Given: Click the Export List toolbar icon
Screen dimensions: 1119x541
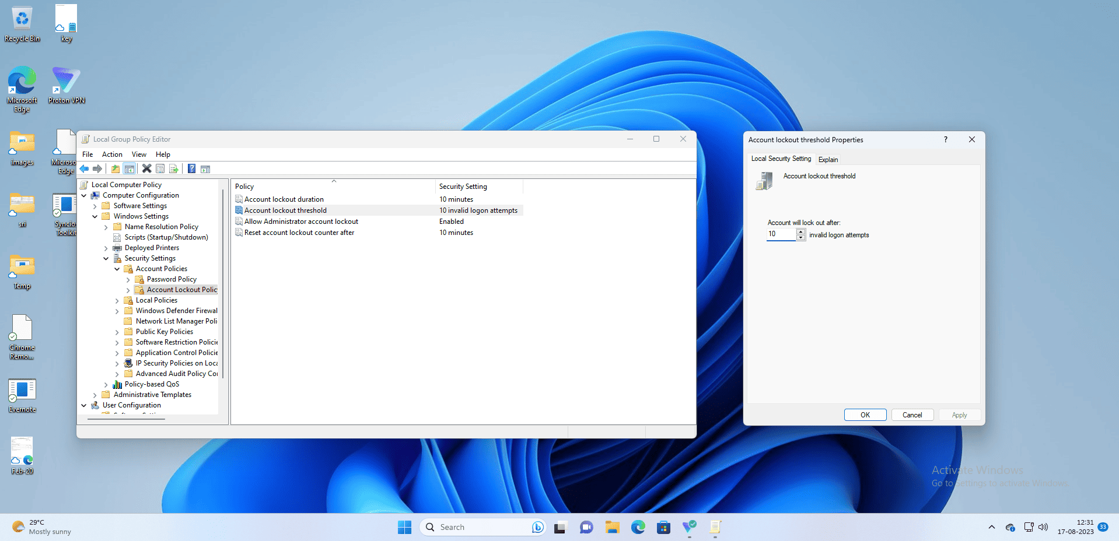Looking at the screenshot, I should click(x=173, y=169).
